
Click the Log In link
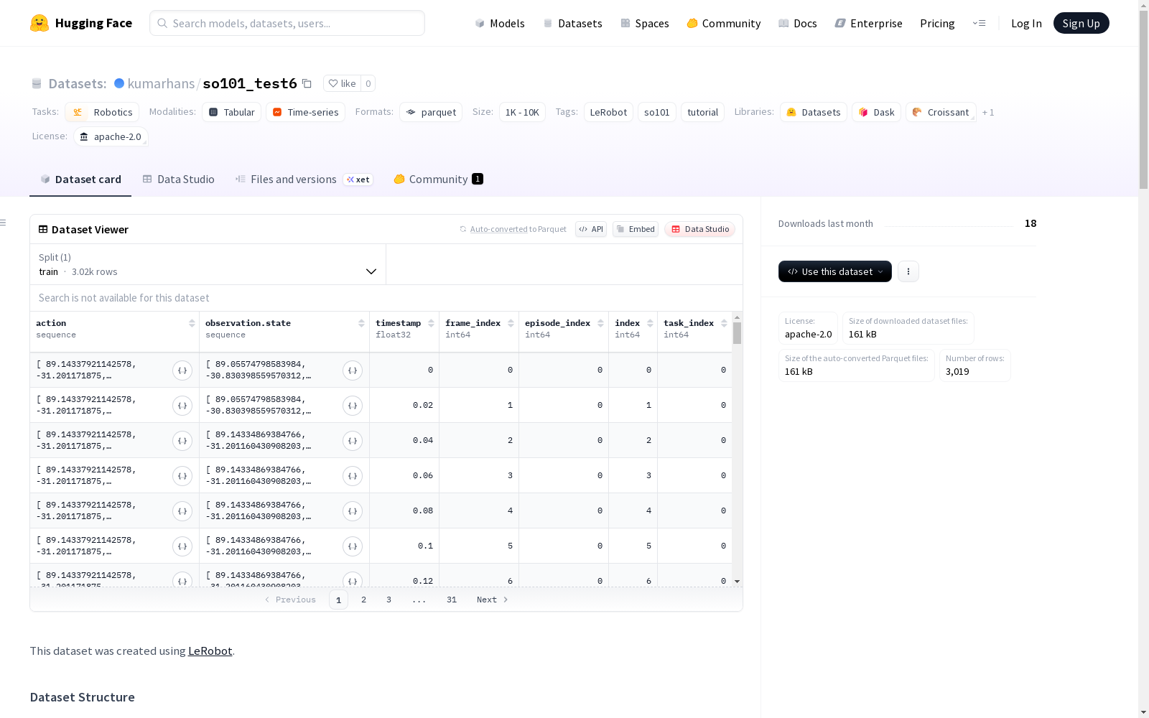(x=1026, y=23)
